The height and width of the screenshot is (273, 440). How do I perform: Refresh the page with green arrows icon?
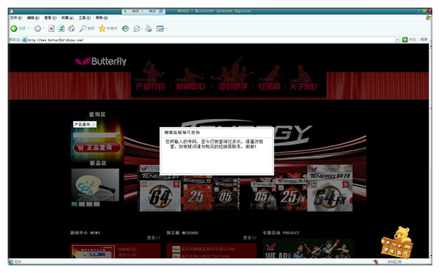(62, 28)
